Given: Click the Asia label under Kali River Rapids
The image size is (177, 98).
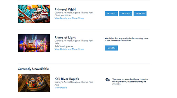Looking at the screenshot, I should 57,85.
